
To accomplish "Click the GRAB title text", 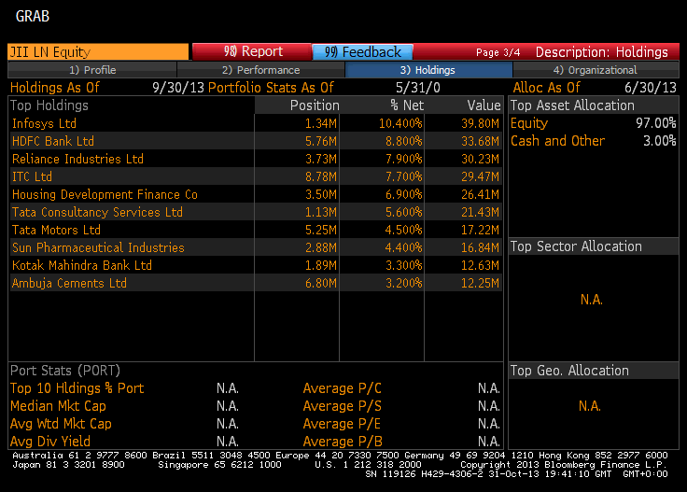I will (33, 17).
